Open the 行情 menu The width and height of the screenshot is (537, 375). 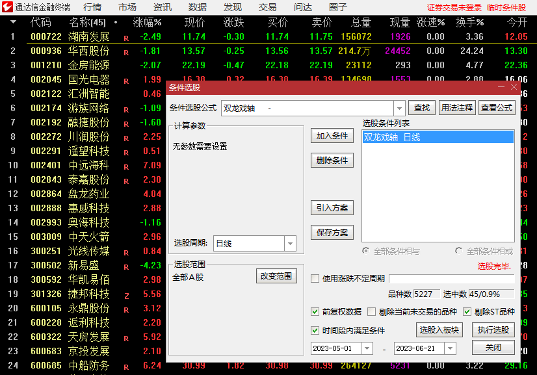tap(92, 7)
